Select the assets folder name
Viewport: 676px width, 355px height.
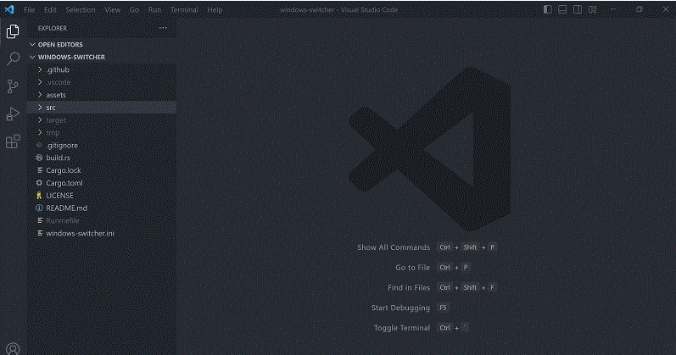(56, 95)
